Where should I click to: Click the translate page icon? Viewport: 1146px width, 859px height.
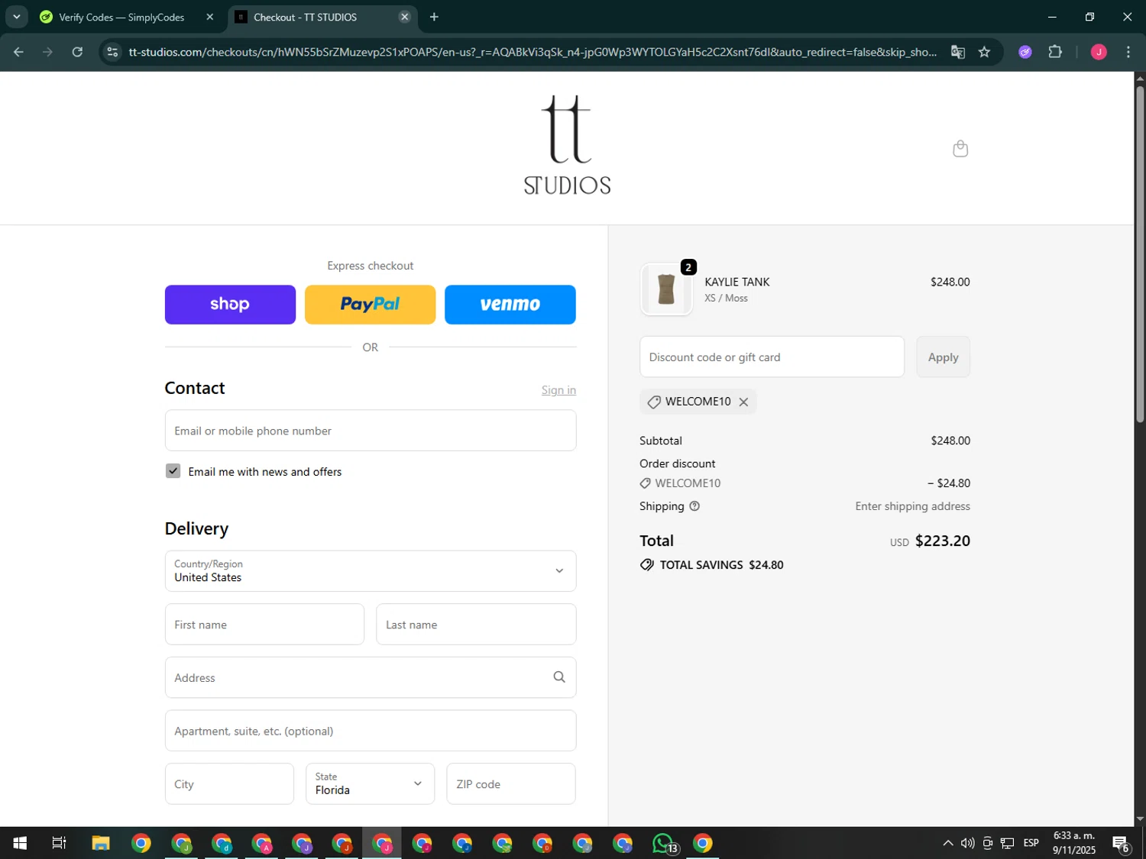[957, 52]
